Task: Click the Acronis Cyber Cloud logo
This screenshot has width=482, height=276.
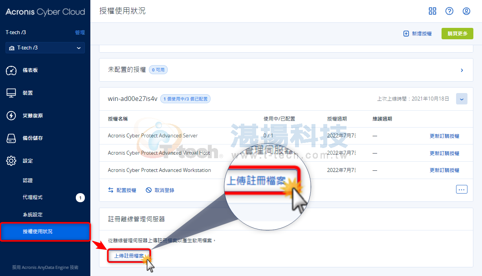Action: [x=45, y=12]
